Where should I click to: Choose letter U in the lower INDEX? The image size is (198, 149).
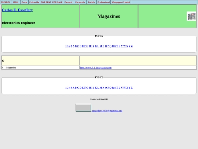pos(120,88)
